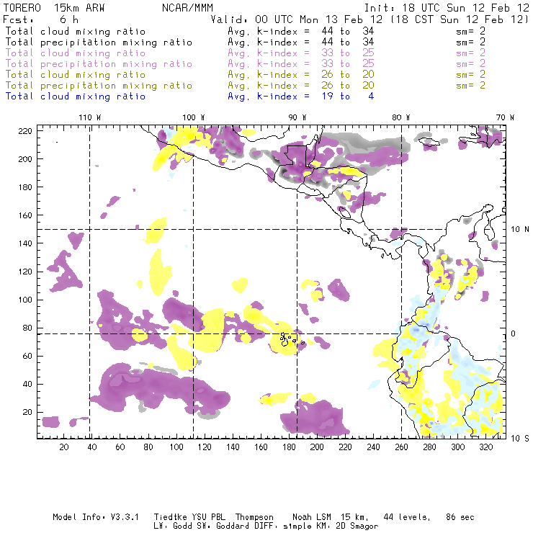This screenshot has width=533, height=533.
Task: Click the "110 W" longitude label
Action: pyautogui.click(x=90, y=117)
